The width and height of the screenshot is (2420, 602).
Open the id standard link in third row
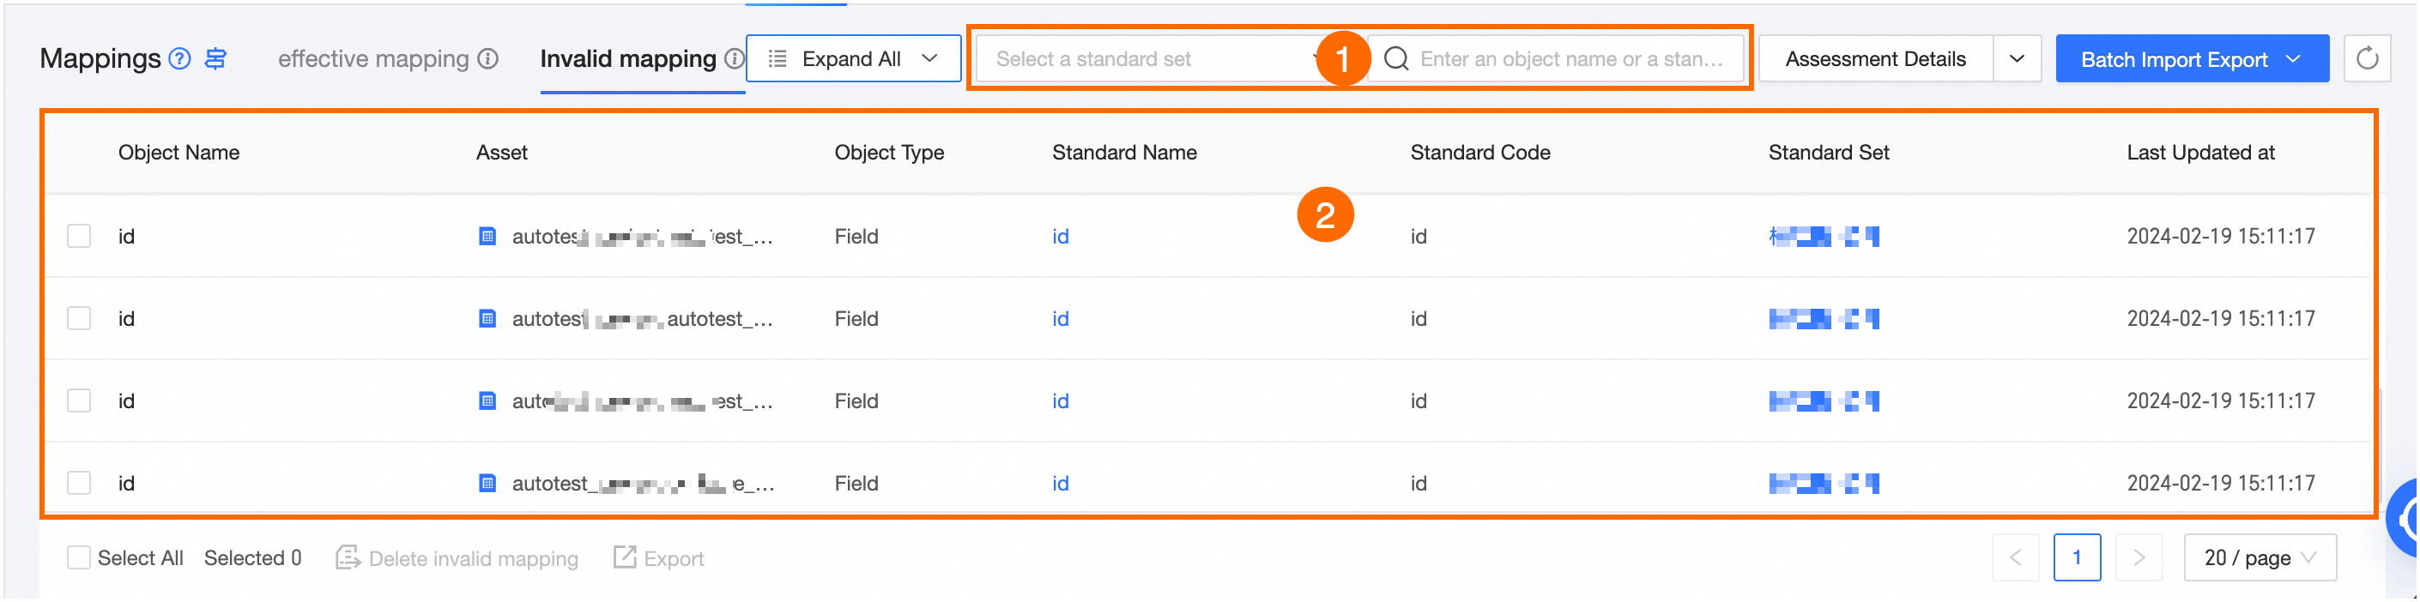[1061, 401]
